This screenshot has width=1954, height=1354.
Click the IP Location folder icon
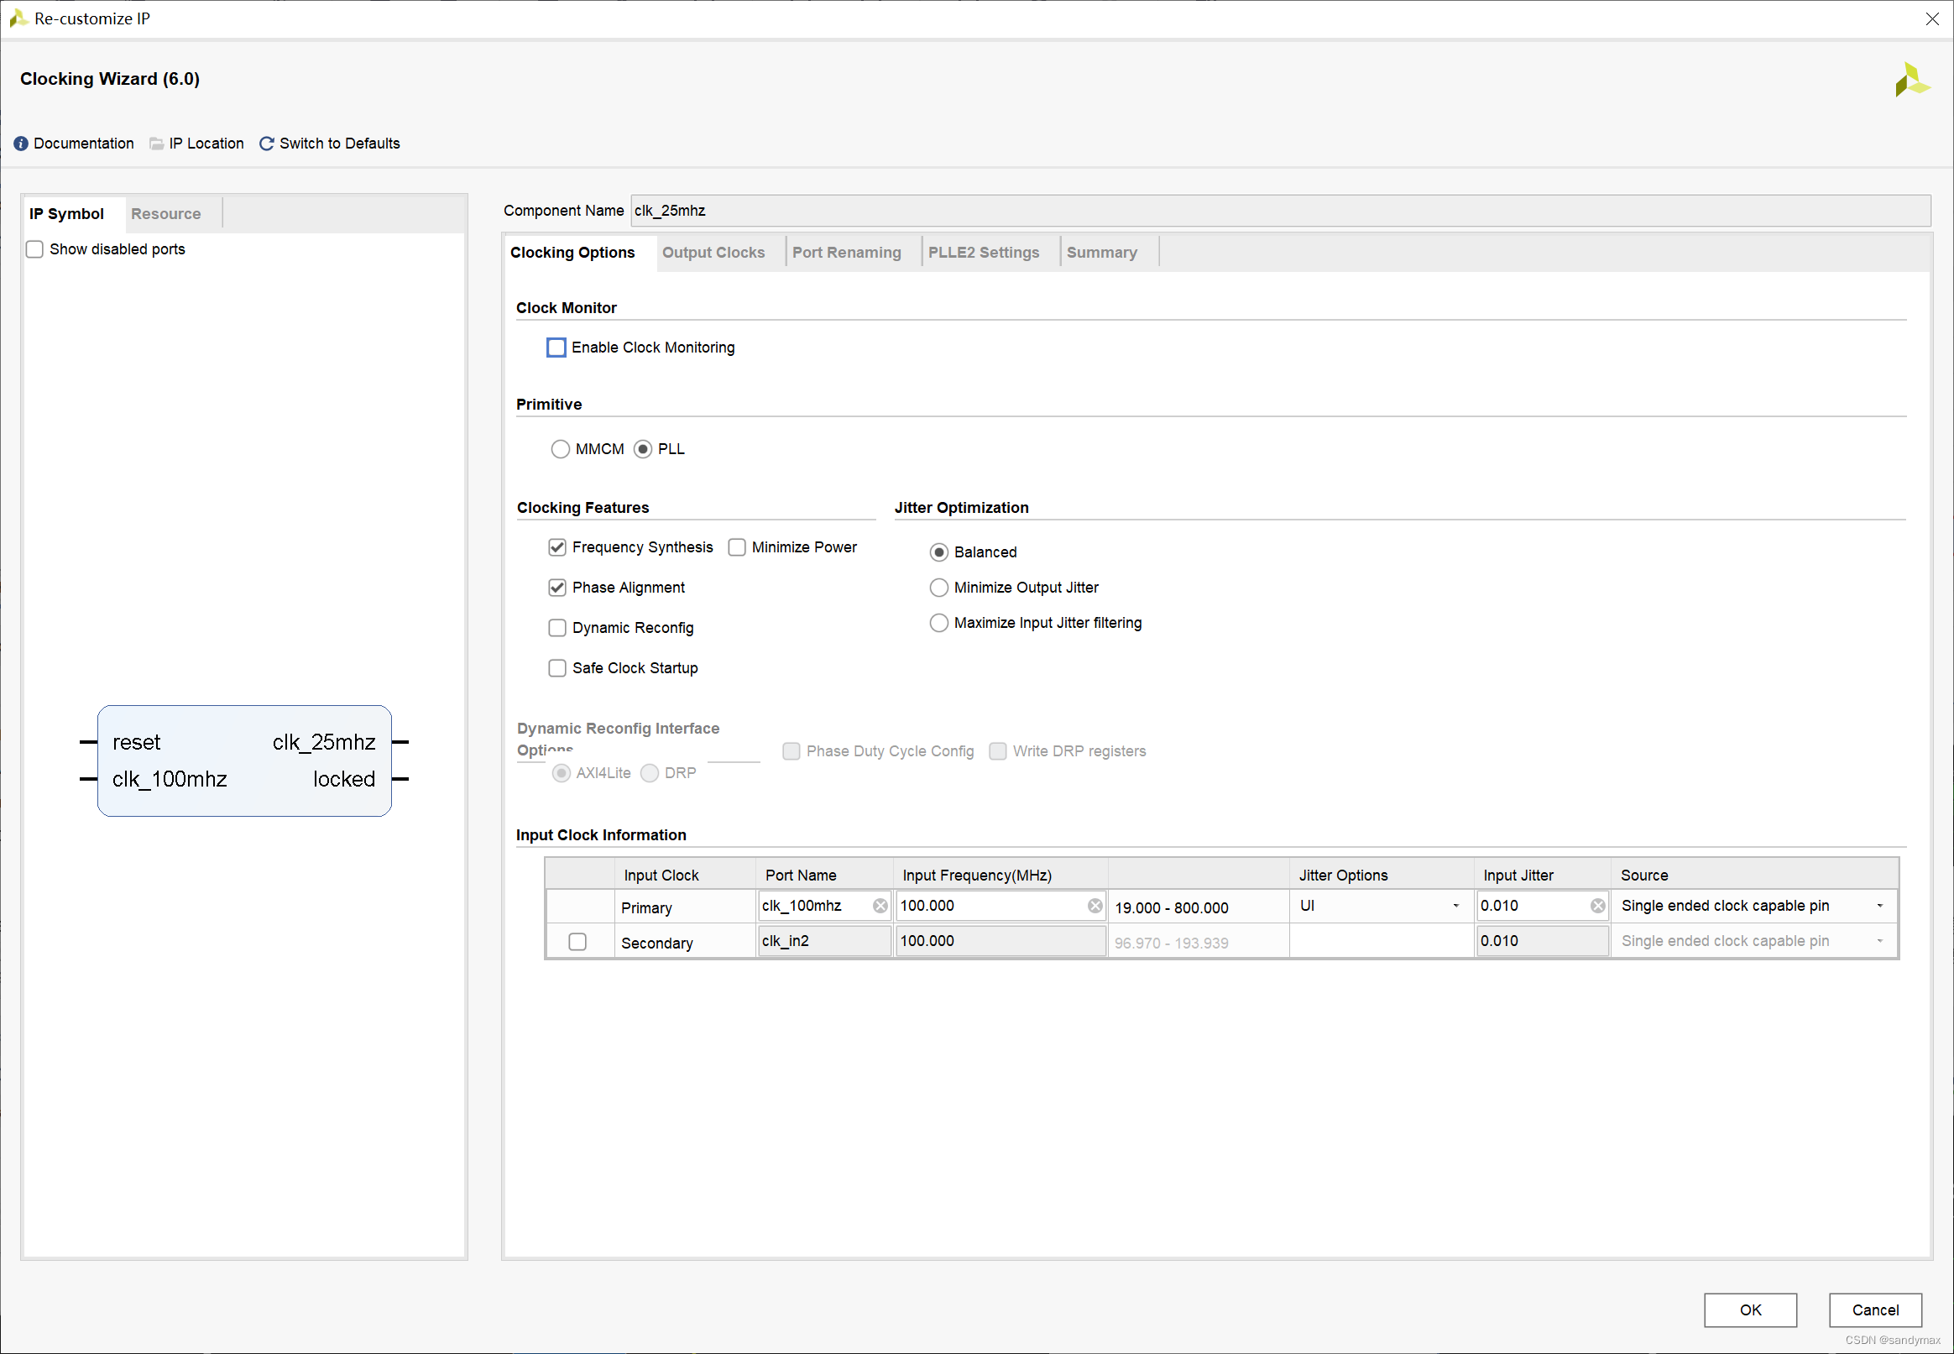pyautogui.click(x=157, y=144)
